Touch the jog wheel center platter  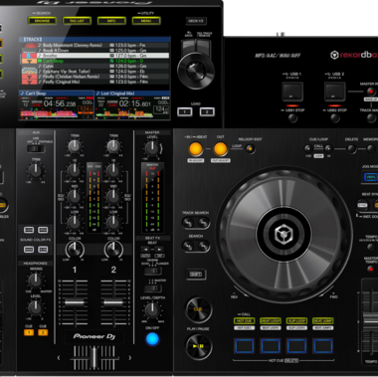coord(283,234)
